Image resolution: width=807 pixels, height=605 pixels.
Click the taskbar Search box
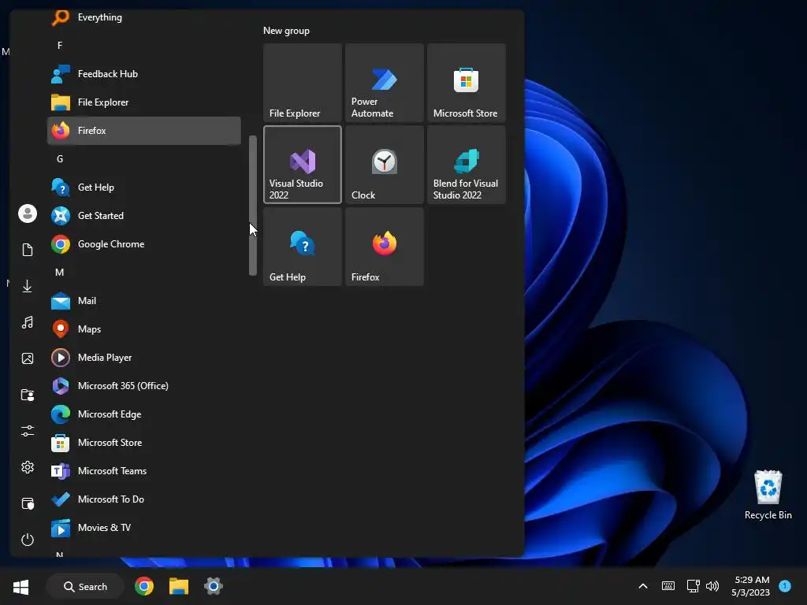[x=85, y=586]
